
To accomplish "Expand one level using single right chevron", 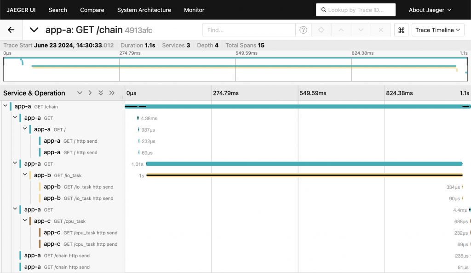I will tap(90, 93).
